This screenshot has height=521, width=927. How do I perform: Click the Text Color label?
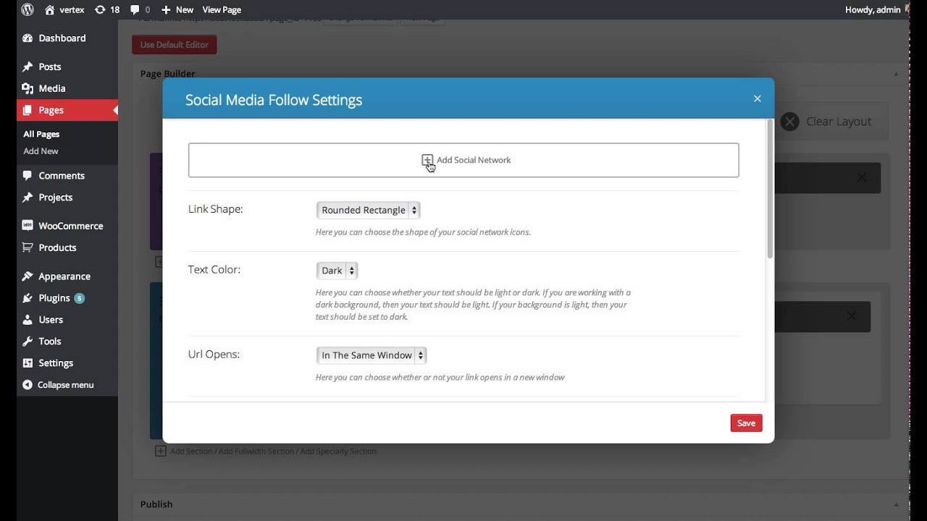click(x=214, y=270)
